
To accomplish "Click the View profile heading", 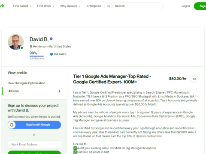I will [x=17, y=73].
